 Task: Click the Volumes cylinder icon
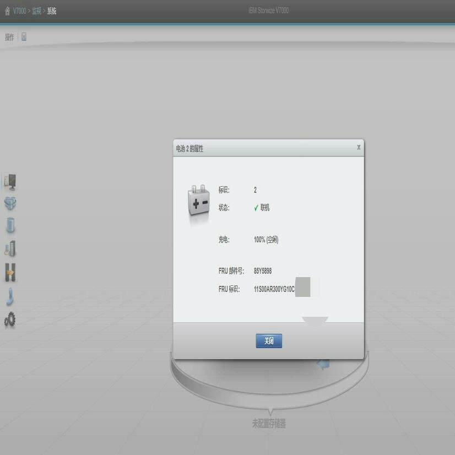coord(10,225)
